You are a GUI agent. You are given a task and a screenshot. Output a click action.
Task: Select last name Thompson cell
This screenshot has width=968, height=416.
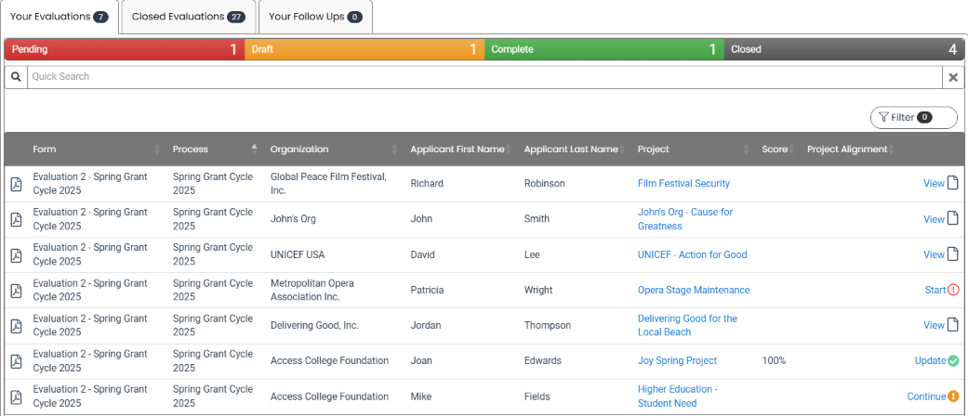pos(548,325)
